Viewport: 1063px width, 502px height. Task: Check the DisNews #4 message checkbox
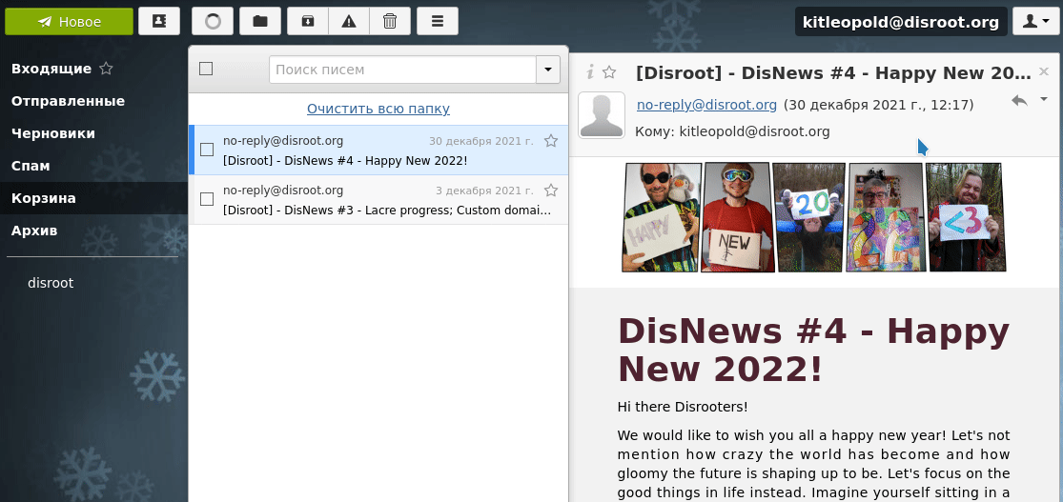tap(207, 150)
